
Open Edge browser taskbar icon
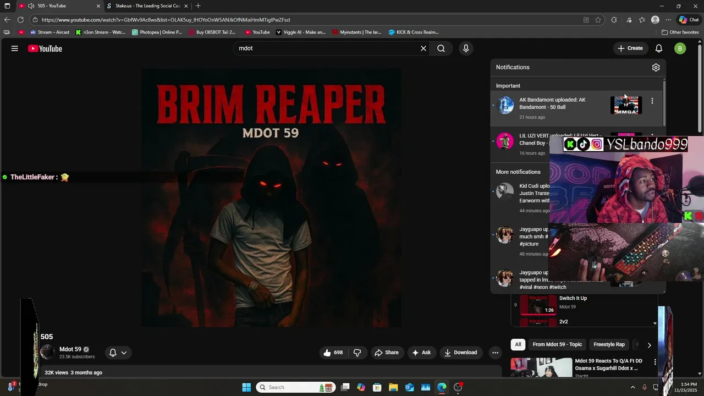coord(442,387)
